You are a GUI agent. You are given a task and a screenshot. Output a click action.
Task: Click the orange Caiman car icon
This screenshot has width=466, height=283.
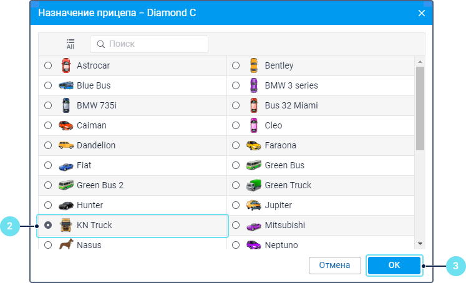pyautogui.click(x=66, y=125)
